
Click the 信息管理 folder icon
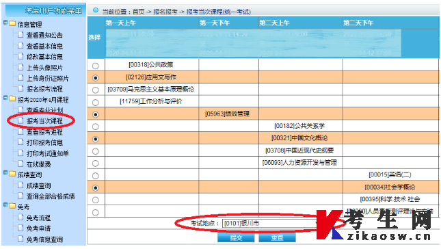point(12,23)
